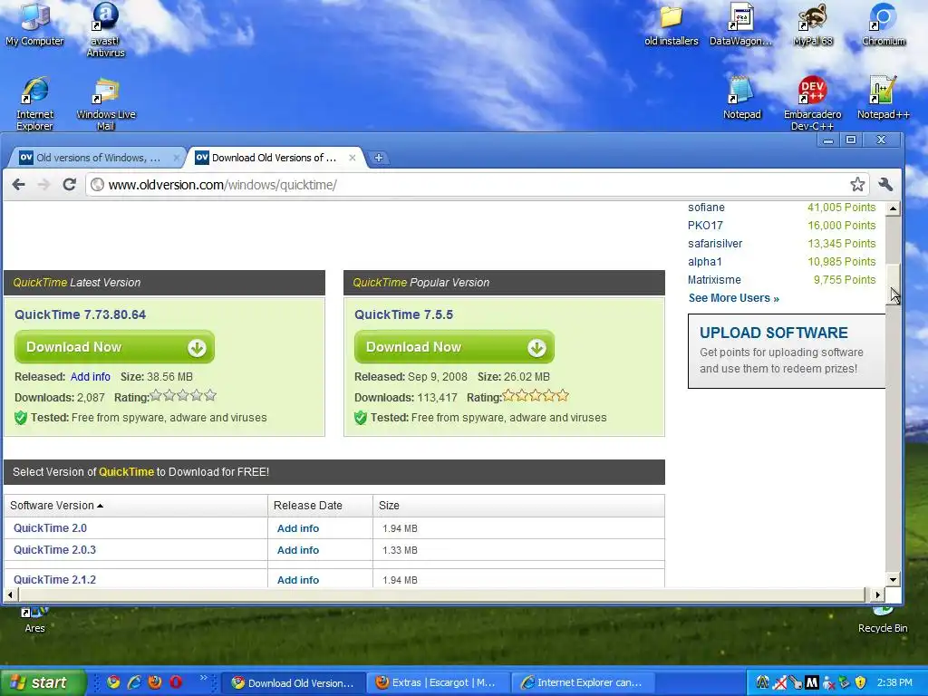This screenshot has width=928, height=696.
Task: Launch Firefox from Quick Launch bar
Action: 155,682
